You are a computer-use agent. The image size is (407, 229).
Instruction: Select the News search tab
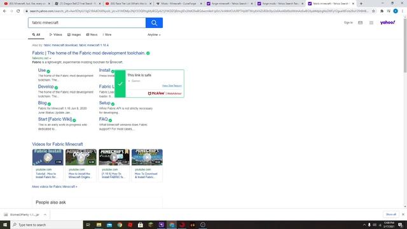coord(92,35)
